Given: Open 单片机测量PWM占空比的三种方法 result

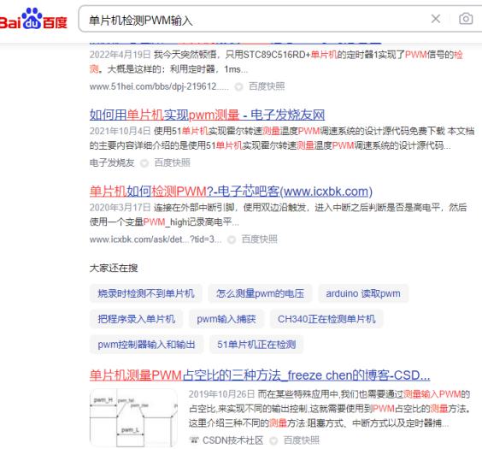Looking at the screenshot, I should point(260,375).
